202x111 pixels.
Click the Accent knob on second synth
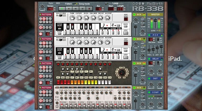[108, 42]
